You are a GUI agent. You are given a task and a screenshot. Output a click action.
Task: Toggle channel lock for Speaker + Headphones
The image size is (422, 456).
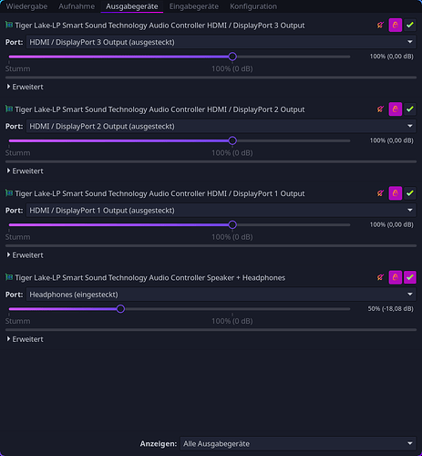396,277
